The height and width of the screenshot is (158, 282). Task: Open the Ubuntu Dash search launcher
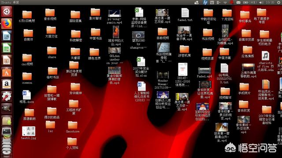(x=7, y=11)
